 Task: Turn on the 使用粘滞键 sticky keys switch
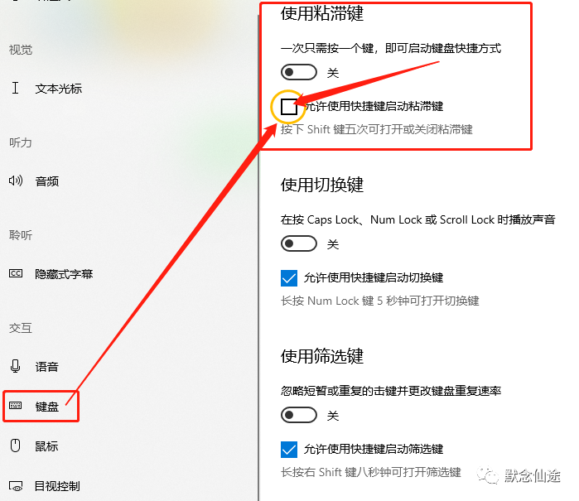(x=299, y=72)
